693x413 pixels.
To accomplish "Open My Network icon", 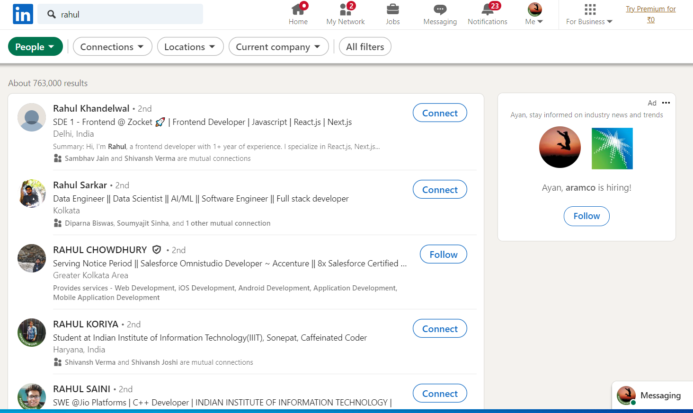I will pyautogui.click(x=346, y=9).
